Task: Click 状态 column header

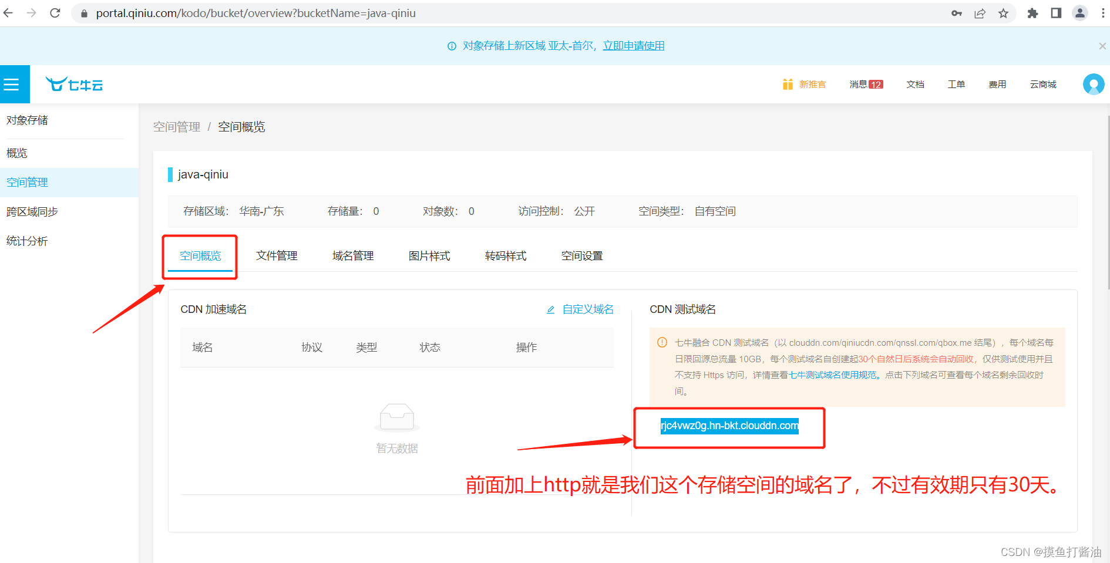Action: coord(430,348)
